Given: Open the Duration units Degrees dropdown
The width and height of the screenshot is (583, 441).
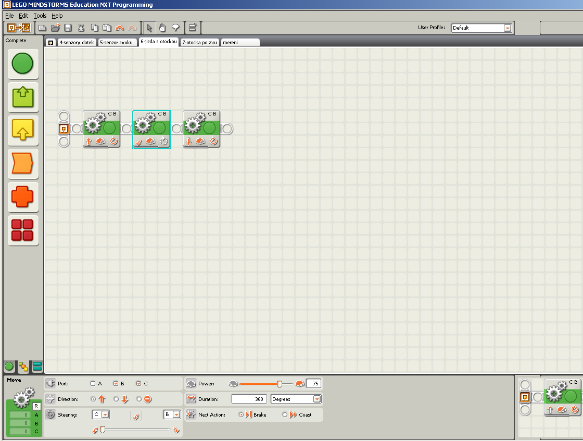Looking at the screenshot, I should click(x=317, y=399).
